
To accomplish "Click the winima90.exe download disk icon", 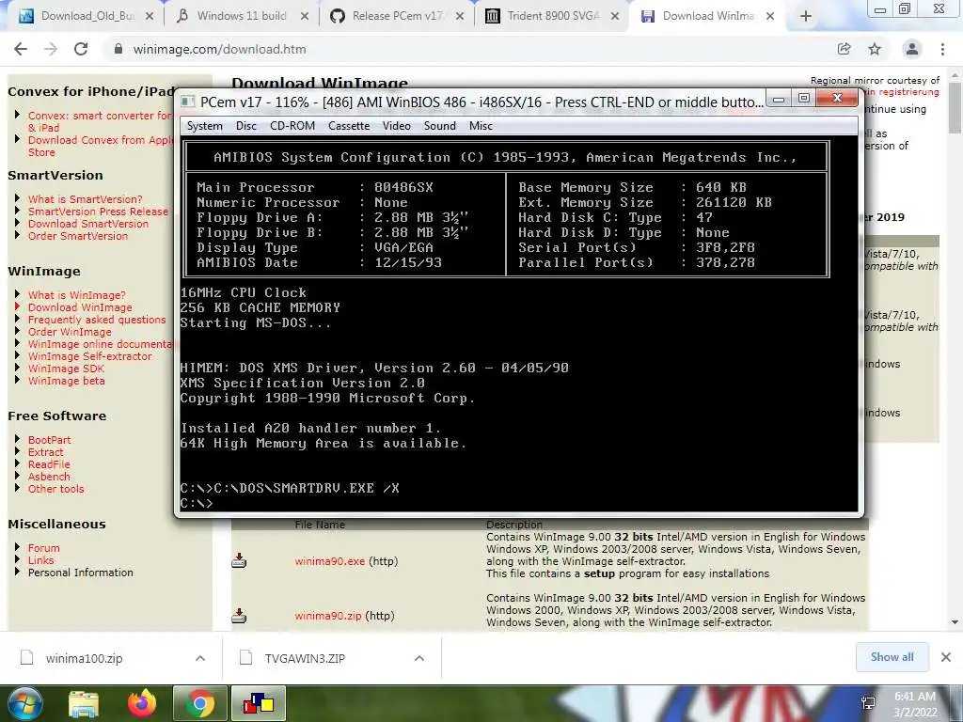I will point(239,560).
